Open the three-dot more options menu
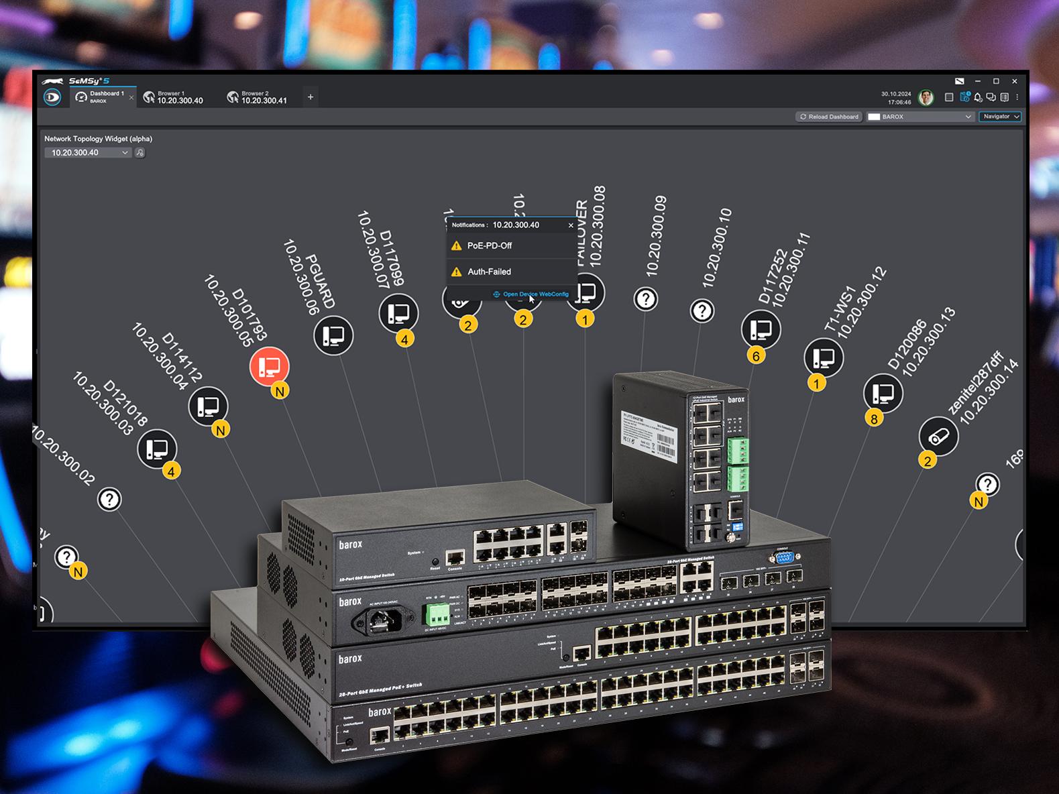 pyautogui.click(x=1017, y=97)
